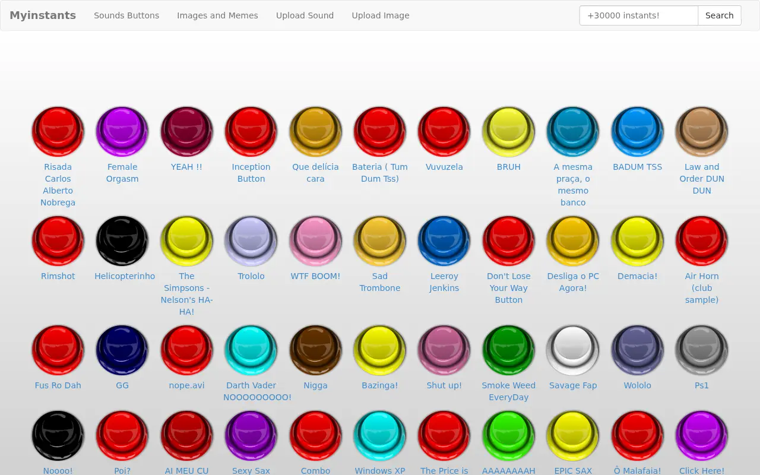Play the yellow BRUH sound button

[509, 132]
